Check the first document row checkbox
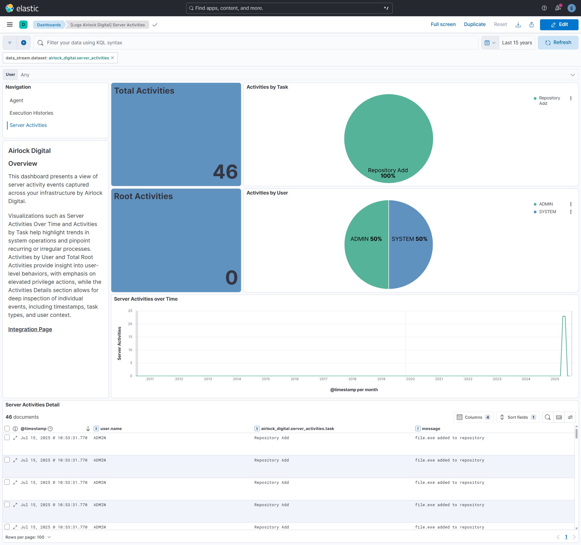581x545 pixels. (x=7, y=438)
